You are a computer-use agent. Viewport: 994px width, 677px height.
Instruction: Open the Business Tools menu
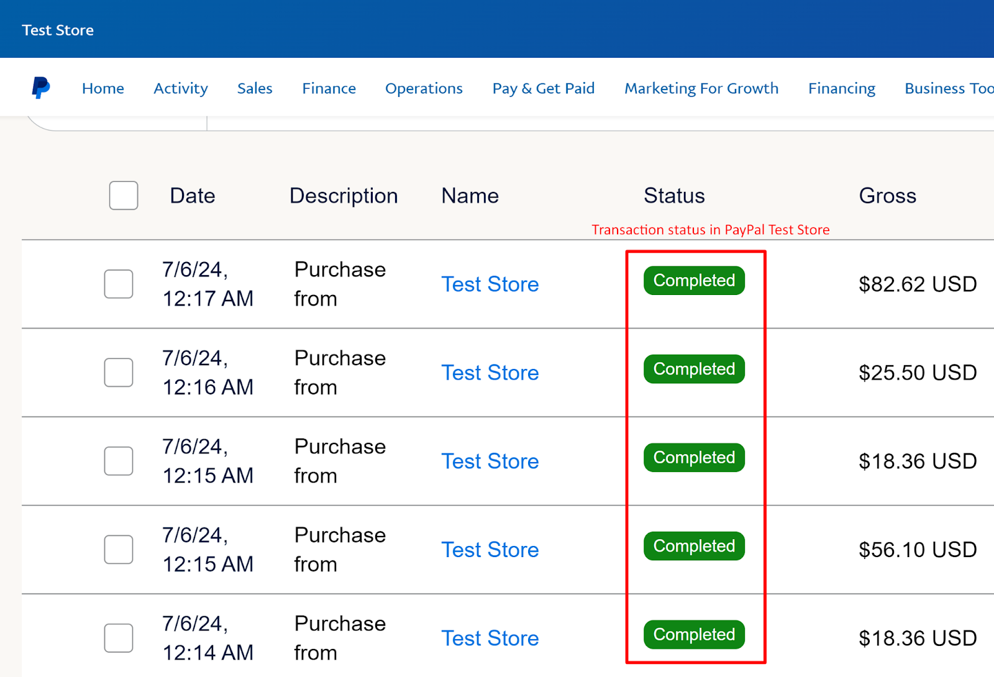[949, 88]
